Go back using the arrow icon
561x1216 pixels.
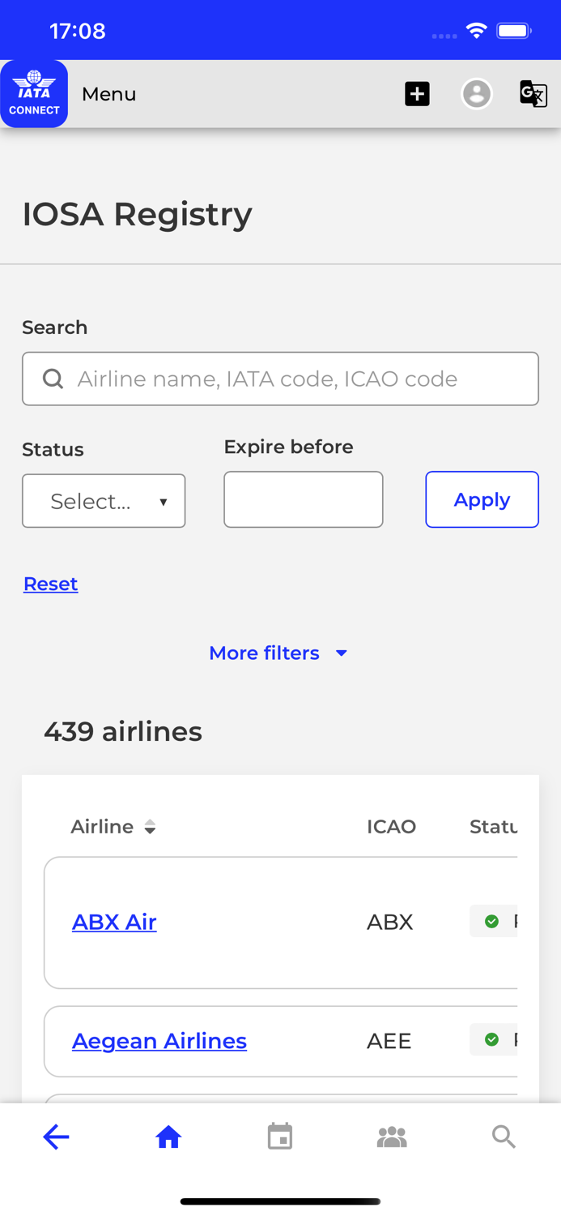click(x=56, y=1137)
